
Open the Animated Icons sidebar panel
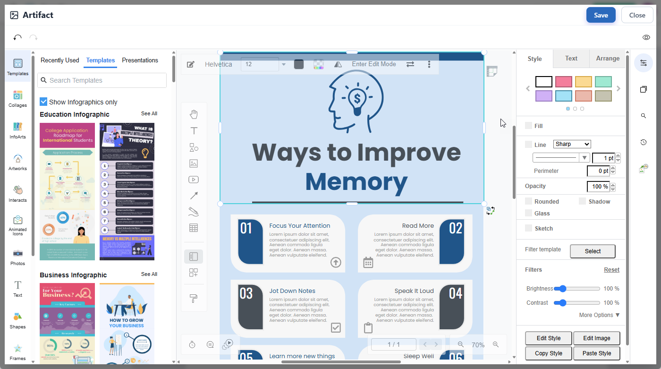(17, 225)
